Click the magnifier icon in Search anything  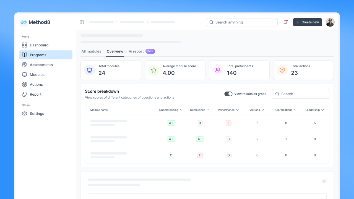[211, 22]
